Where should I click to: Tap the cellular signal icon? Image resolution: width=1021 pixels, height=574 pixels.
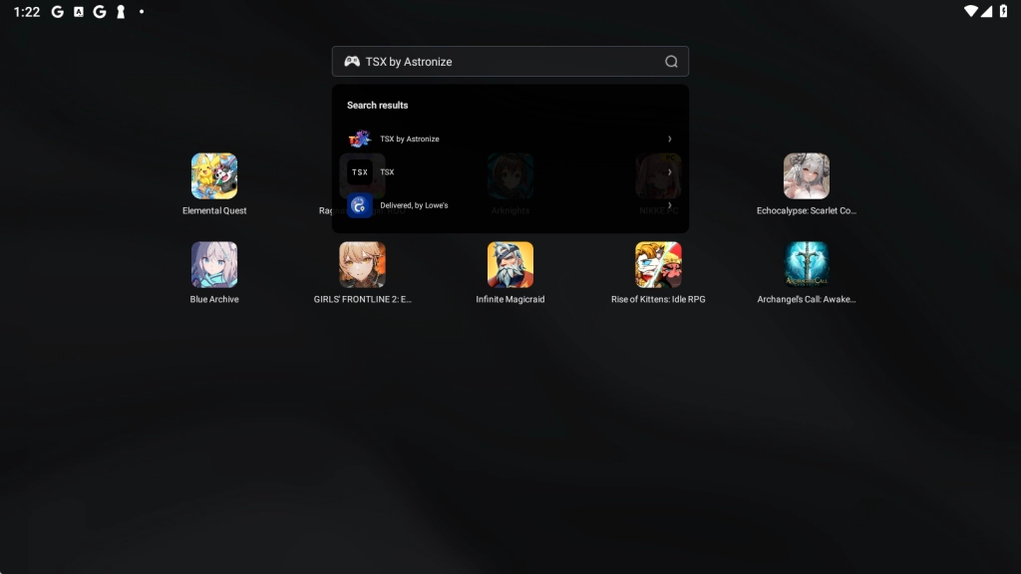point(986,11)
